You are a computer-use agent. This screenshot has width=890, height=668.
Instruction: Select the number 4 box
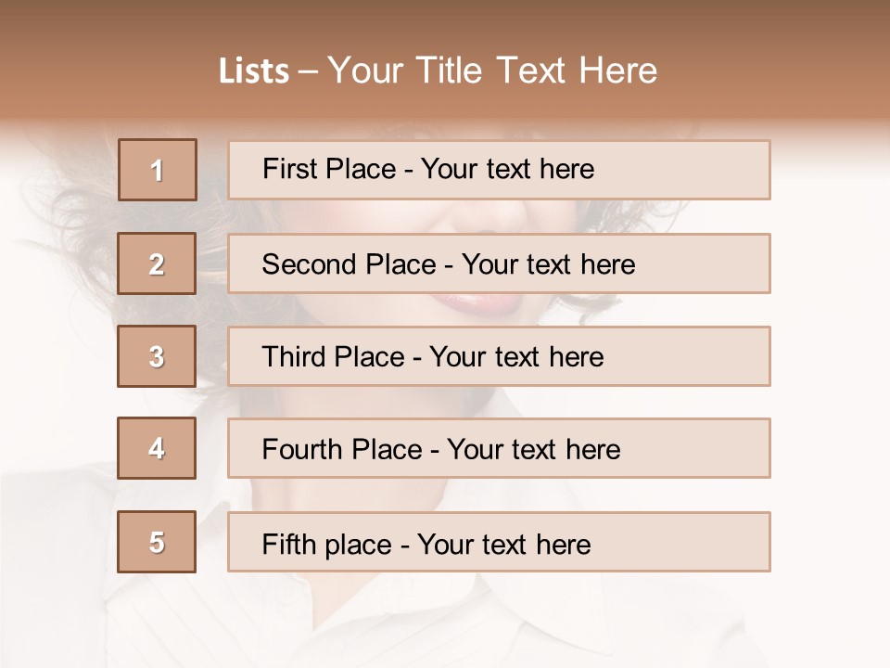(158, 448)
